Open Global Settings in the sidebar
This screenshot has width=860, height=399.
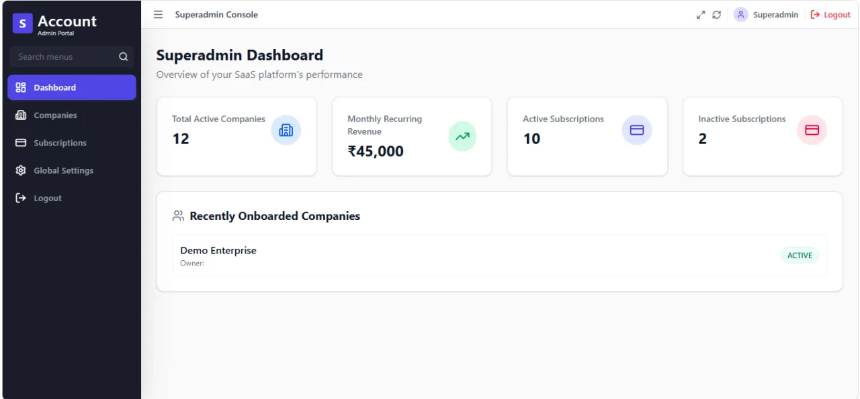point(72,170)
